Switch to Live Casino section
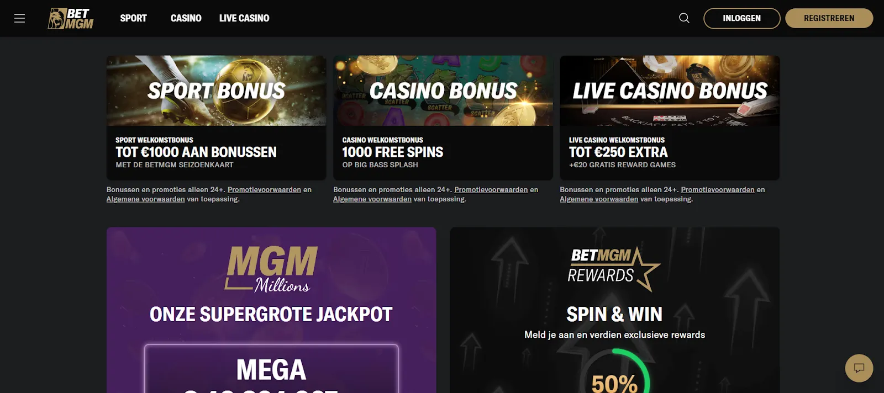884x393 pixels. point(244,18)
